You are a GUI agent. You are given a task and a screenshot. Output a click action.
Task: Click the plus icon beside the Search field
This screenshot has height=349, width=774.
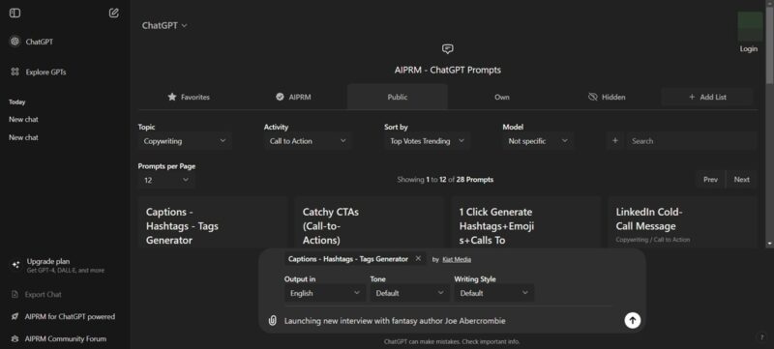tap(615, 141)
